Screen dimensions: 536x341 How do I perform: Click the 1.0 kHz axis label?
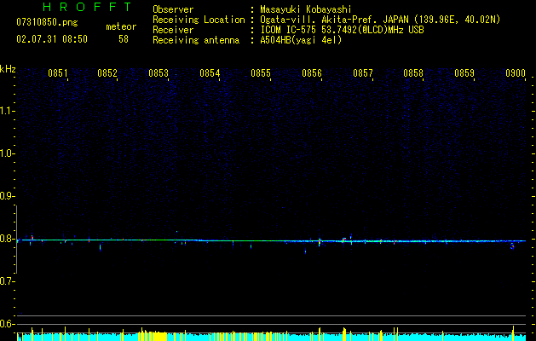tap(7, 153)
